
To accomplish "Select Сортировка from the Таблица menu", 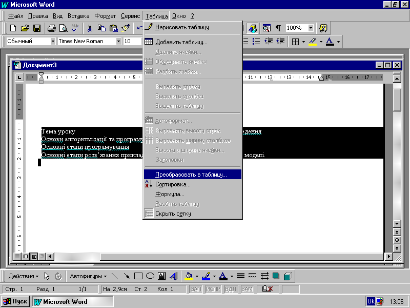I will tap(173, 184).
